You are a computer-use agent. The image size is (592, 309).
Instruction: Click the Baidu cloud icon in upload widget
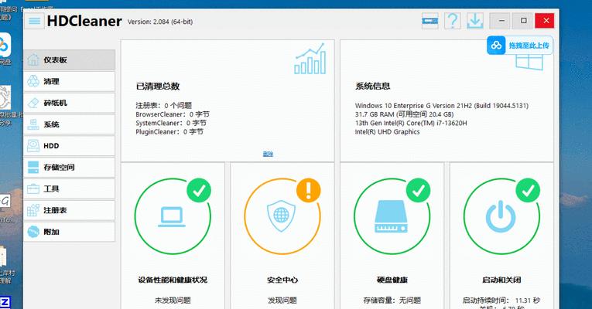click(x=496, y=46)
